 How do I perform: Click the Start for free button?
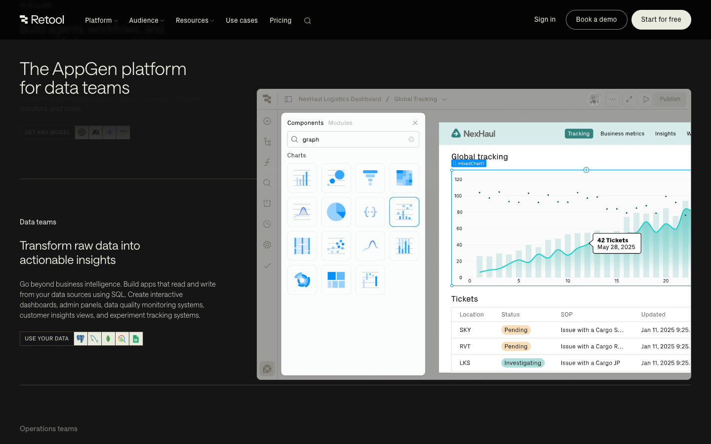661,20
